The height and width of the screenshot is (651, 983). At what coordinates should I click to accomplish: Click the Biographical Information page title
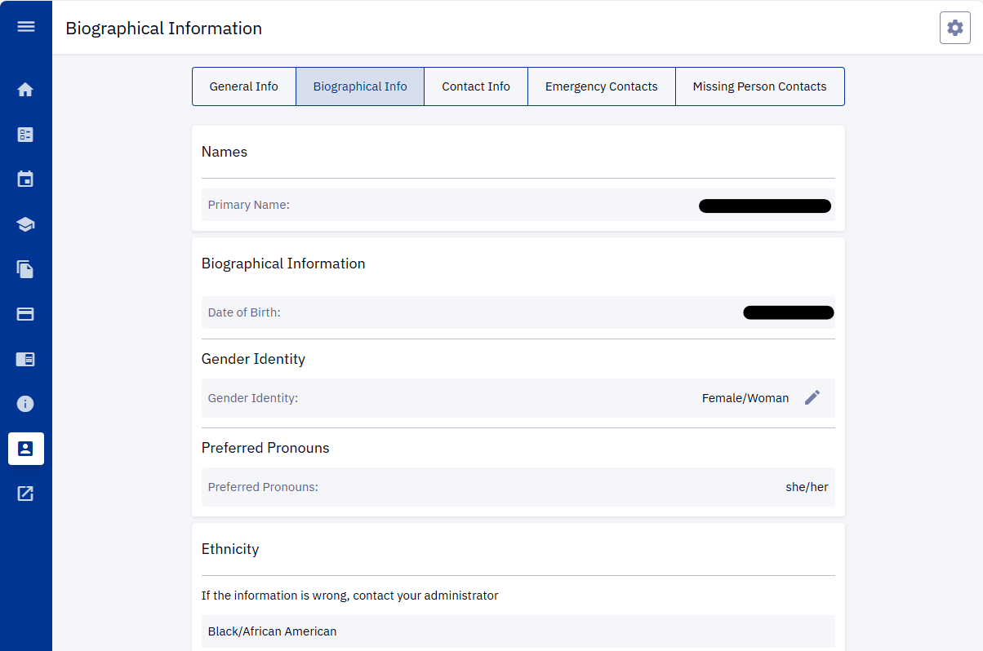click(164, 29)
